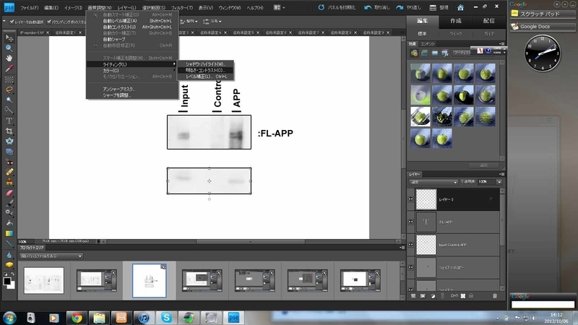The height and width of the screenshot is (325, 578).
Task: Click the 取り消し undo button
Action: [x=376, y=7]
